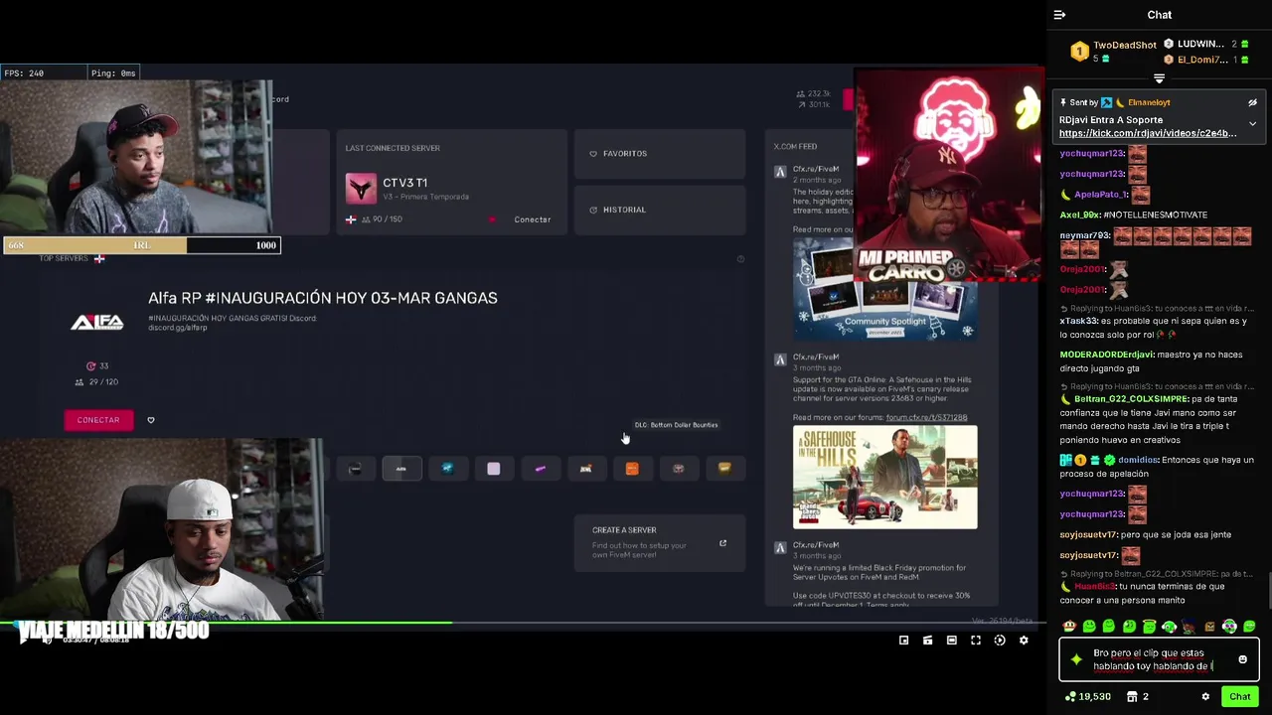Click the chat scrollbar thumb
Viewport: 1272px width, 715px height.
click(1269, 589)
